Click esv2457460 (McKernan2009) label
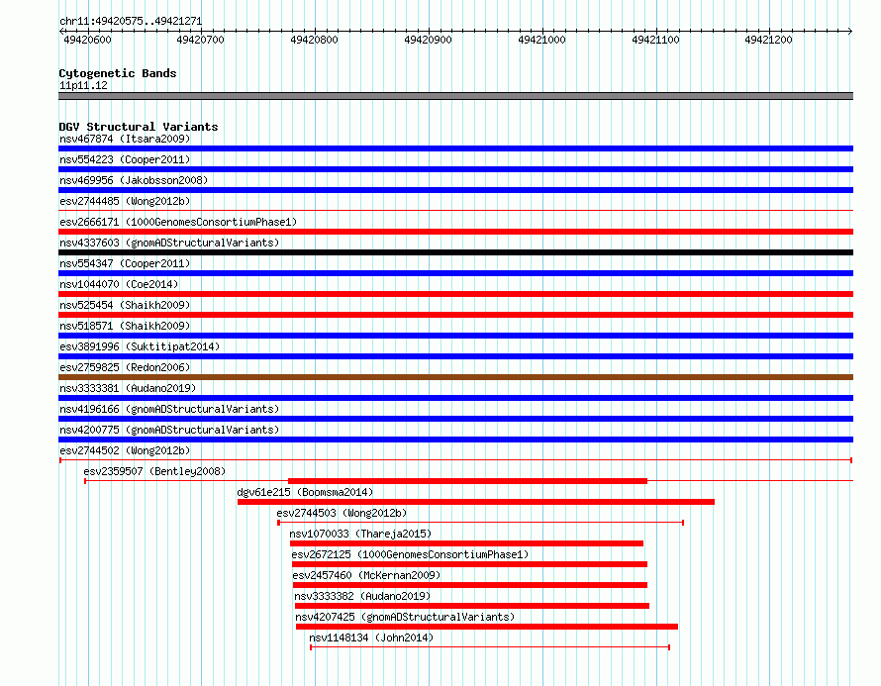881x686 pixels. (366, 575)
